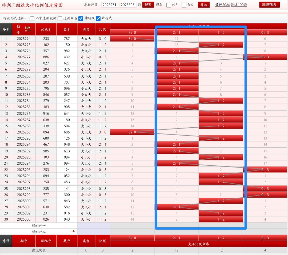Click 奖号 value 943
Viewport: 288px width, 255px height.
pos(67,219)
